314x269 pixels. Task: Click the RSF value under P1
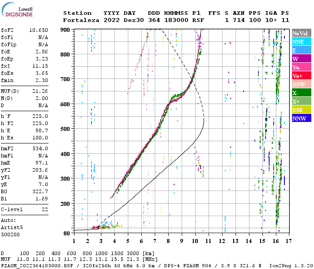[198, 20]
